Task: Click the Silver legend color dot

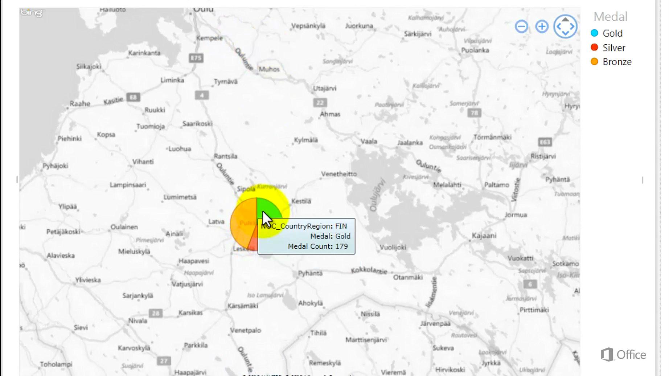Action: coord(594,48)
